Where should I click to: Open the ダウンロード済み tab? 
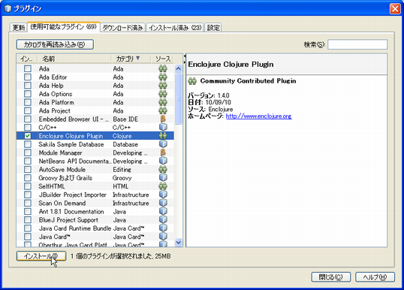point(122,28)
